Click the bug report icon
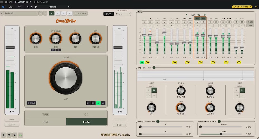The height and width of the screenshot is (139, 259). click(15, 135)
